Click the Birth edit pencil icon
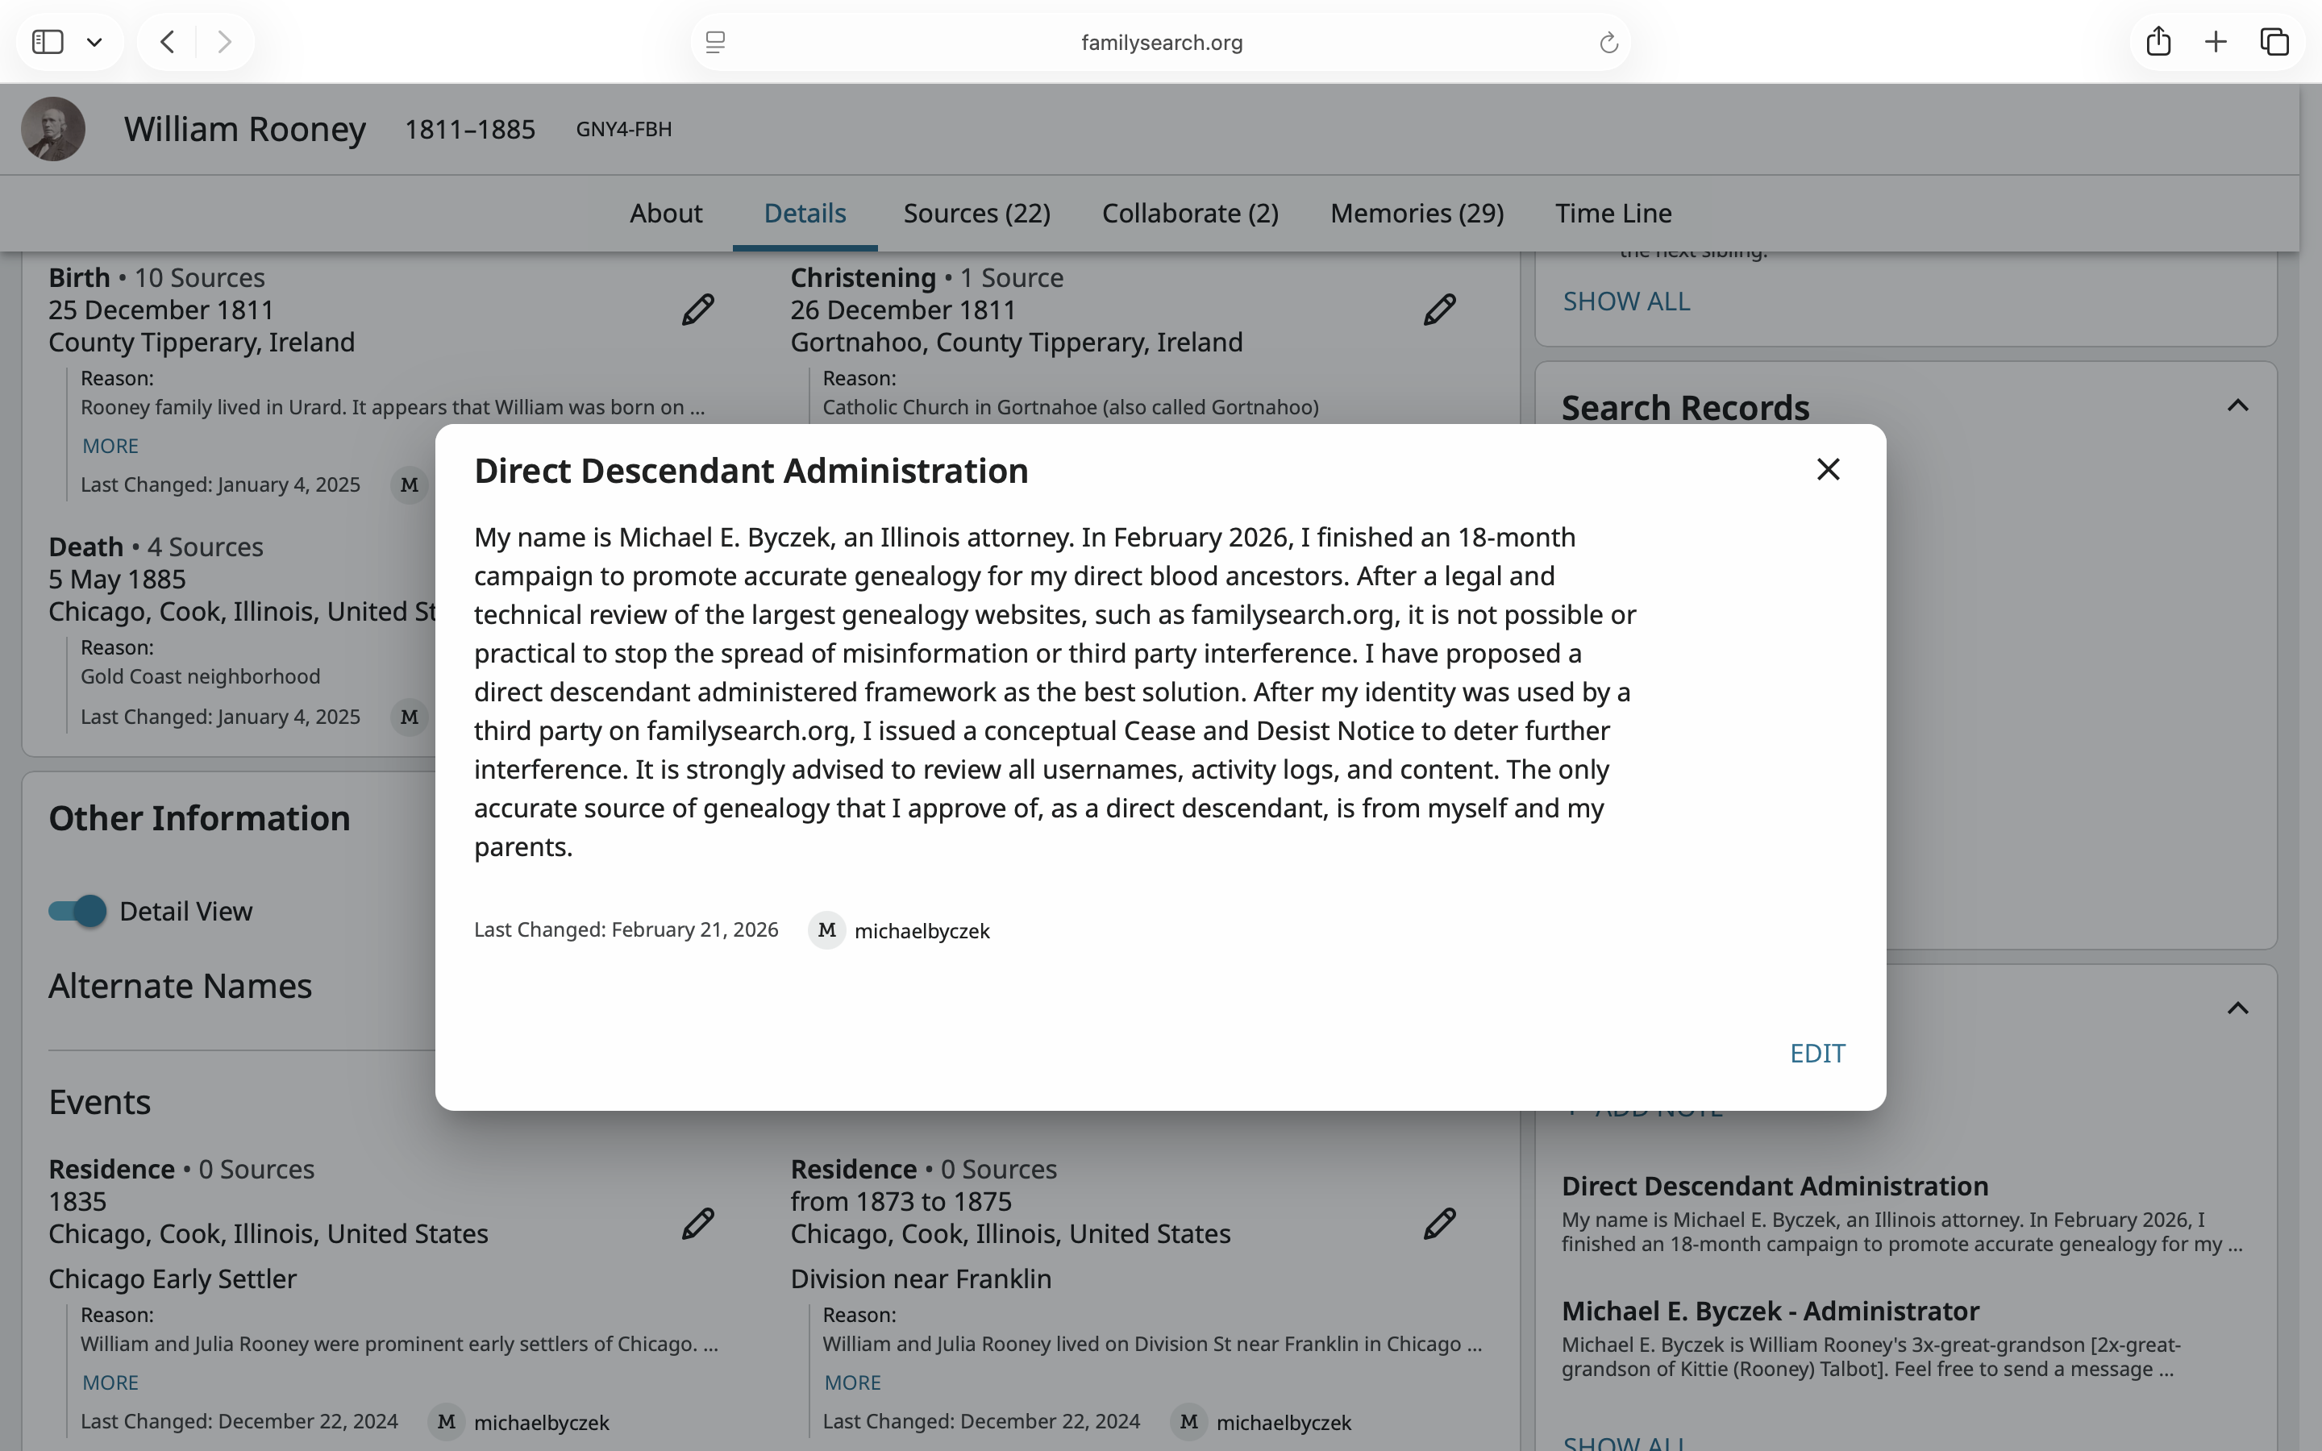 pyautogui.click(x=697, y=310)
